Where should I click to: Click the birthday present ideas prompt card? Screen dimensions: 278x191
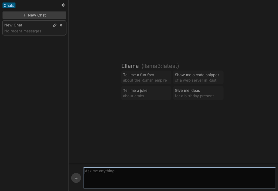198,93
